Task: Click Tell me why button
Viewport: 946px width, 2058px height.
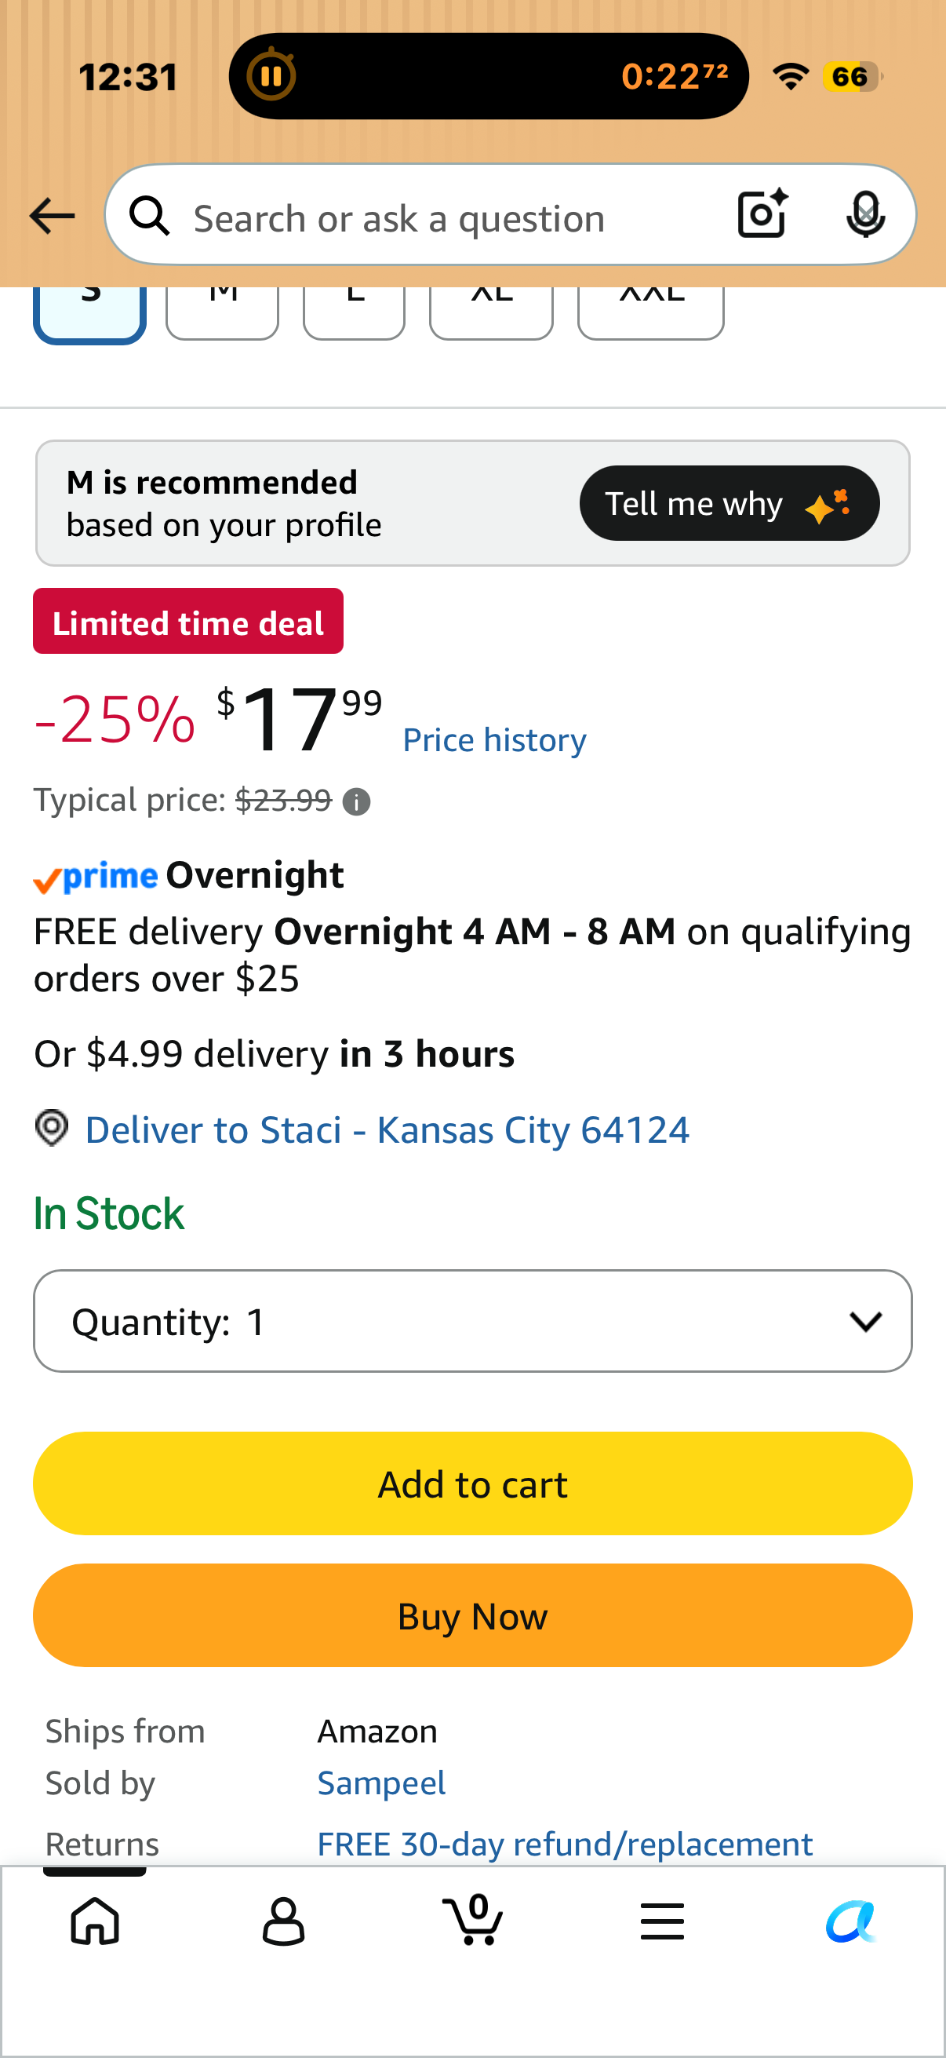Action: (729, 503)
